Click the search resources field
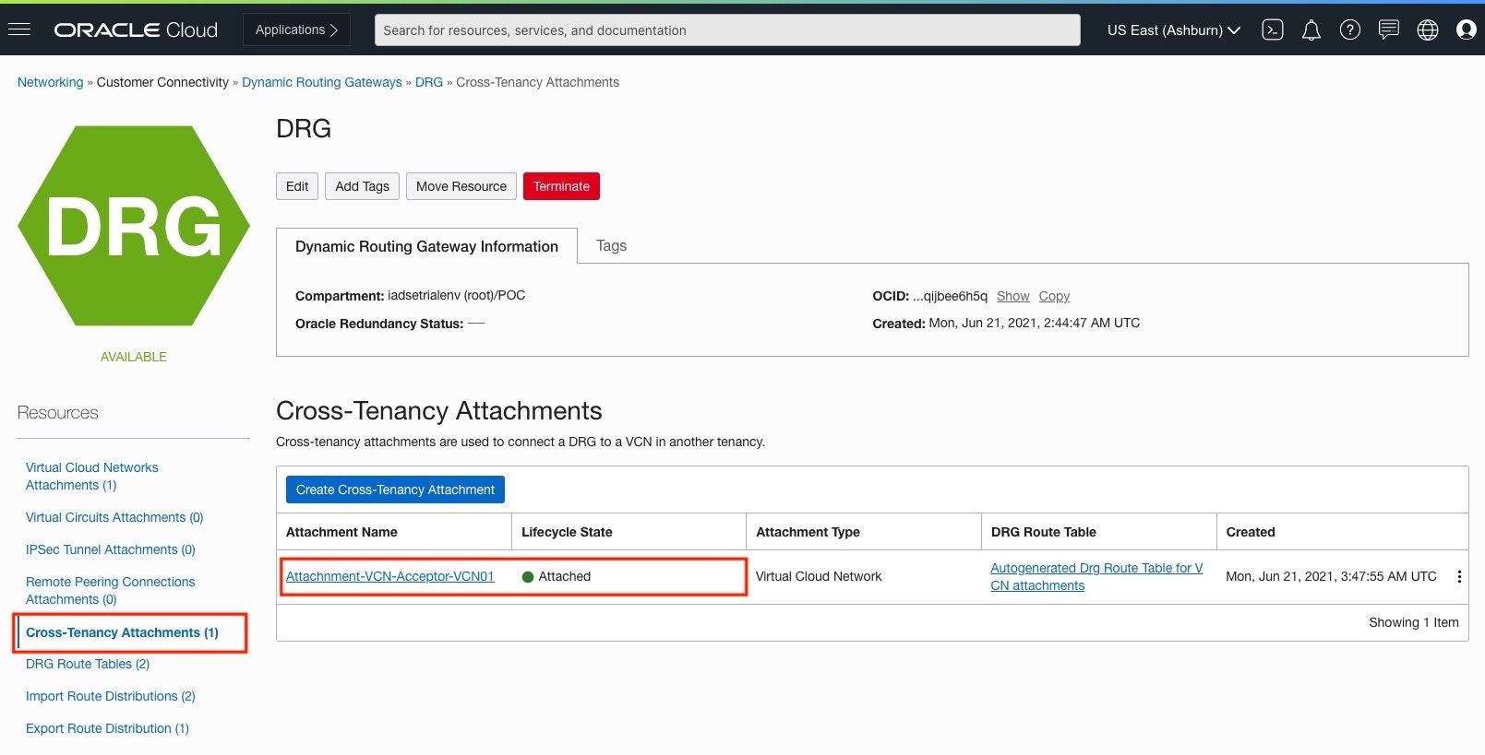 pos(727,30)
